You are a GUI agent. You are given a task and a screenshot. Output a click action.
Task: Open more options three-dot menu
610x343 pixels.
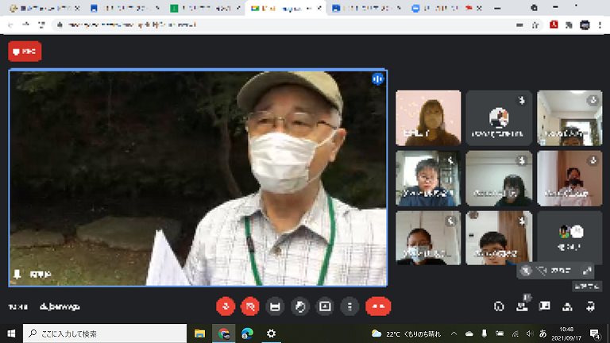349,306
